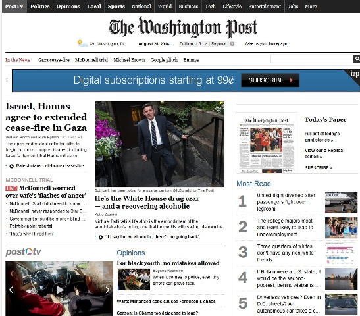This screenshot has height=316, width=360.
Task: Click Make us your homepage link
Action: pos(266,43)
